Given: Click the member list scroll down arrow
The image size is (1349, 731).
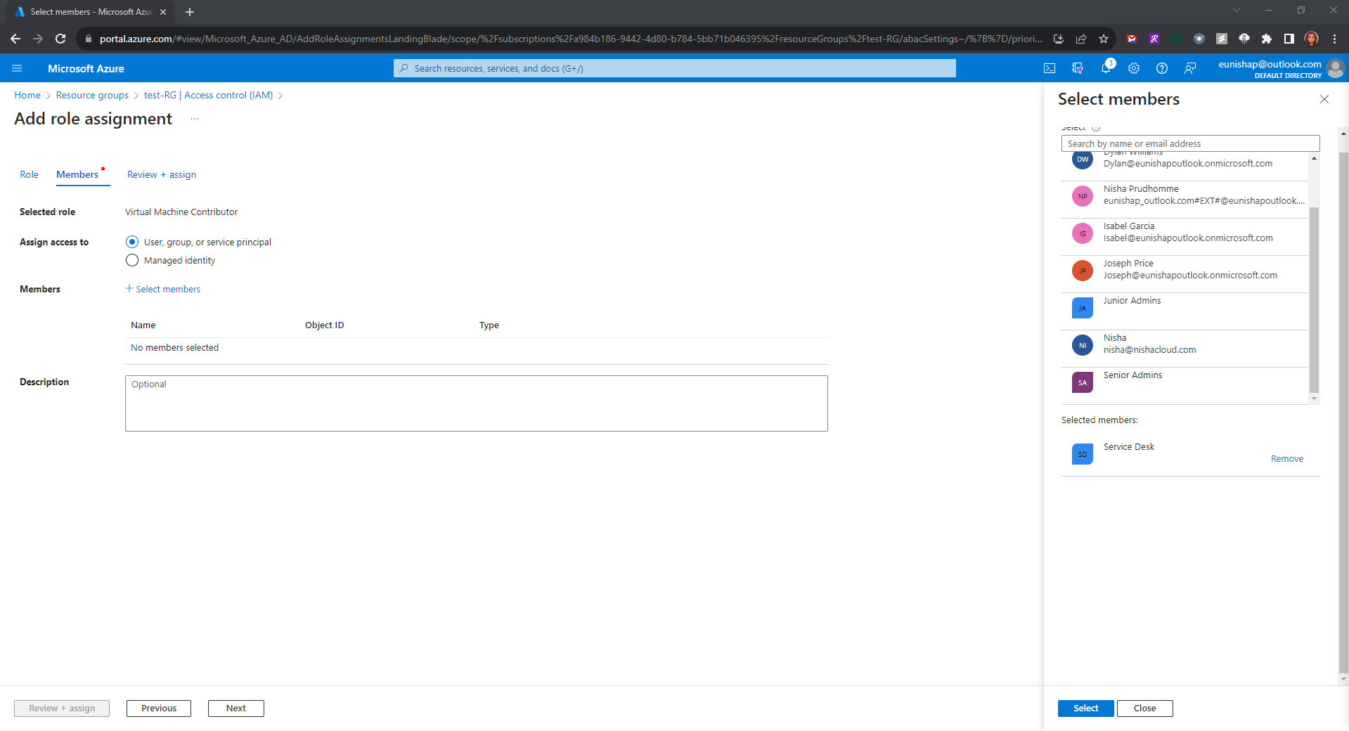Looking at the screenshot, I should click(x=1314, y=399).
